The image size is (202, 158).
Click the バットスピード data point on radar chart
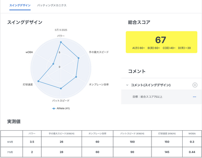tap(61, 88)
